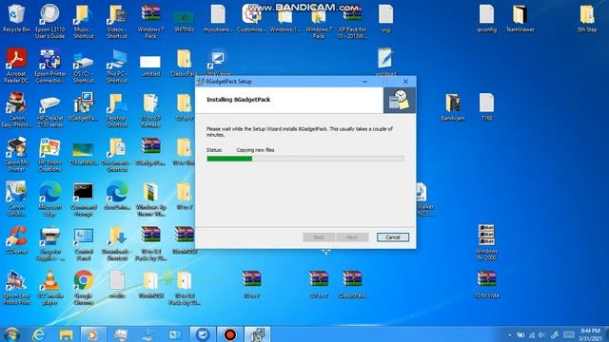
Task: Open the XP Pack for 10 archive
Action: 352,21
